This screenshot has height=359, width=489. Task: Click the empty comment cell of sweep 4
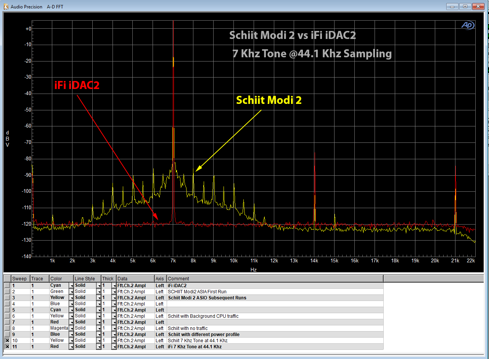(x=275, y=304)
